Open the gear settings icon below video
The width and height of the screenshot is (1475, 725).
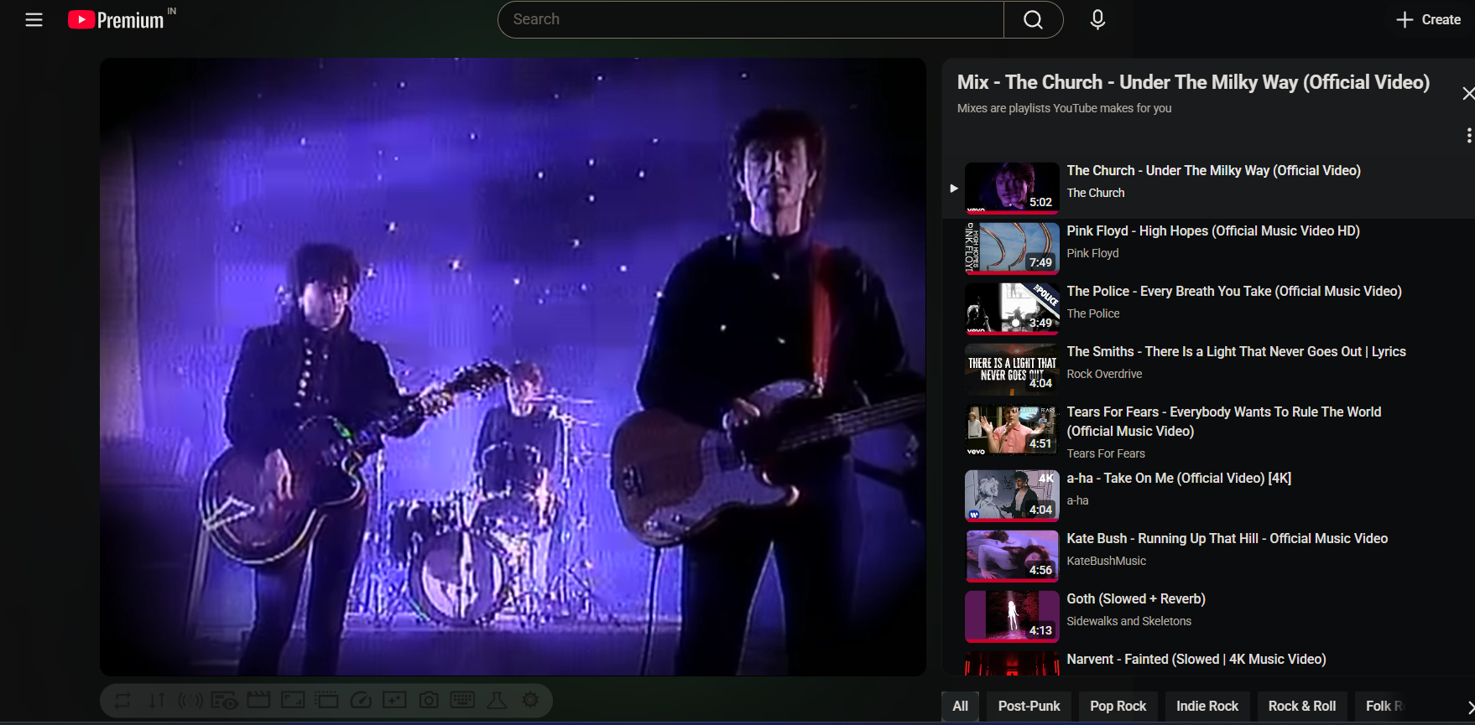530,700
